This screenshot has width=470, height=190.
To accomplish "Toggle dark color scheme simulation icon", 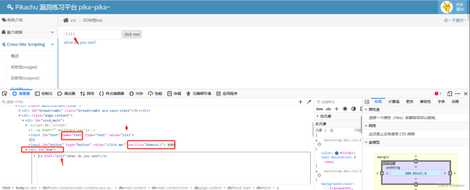I will click(354, 109).
